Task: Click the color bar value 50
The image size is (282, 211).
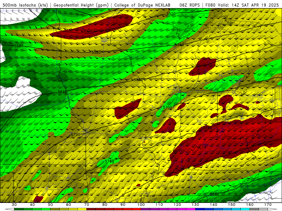Action: click(50, 205)
